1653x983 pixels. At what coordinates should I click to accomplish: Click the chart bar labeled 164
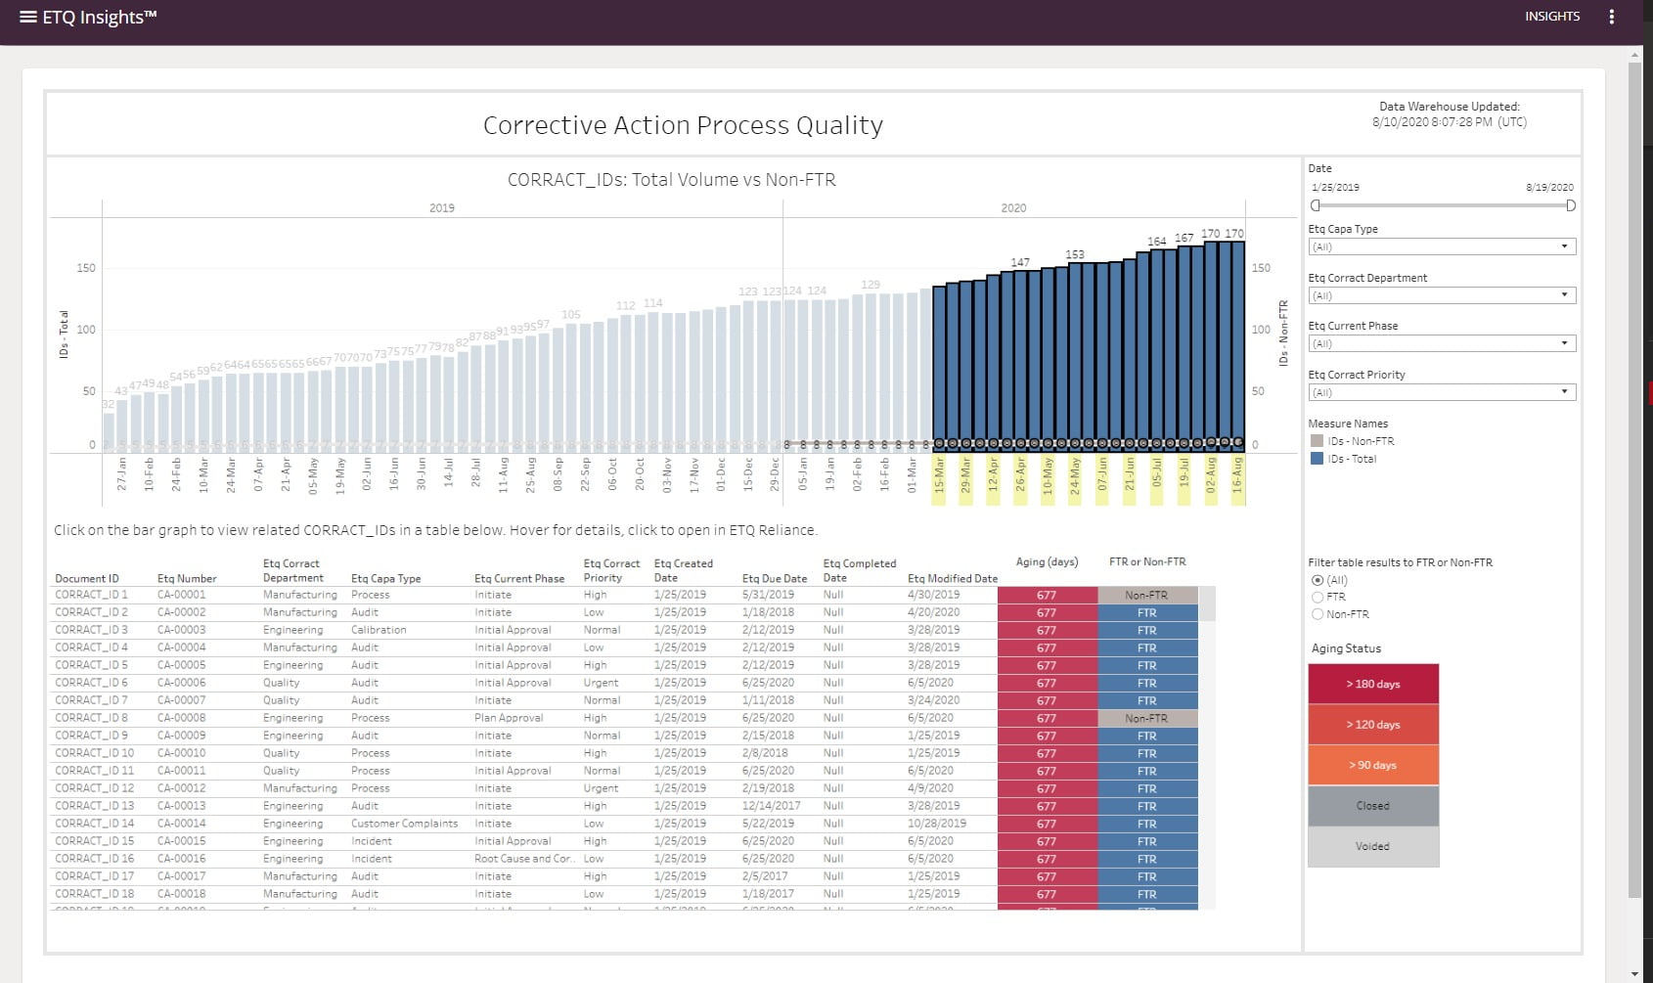[x=1157, y=350]
